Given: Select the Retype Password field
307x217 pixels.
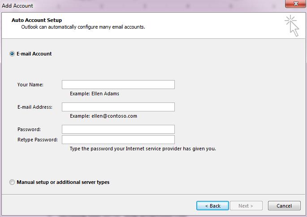Looking at the screenshot, I should 118,140.
